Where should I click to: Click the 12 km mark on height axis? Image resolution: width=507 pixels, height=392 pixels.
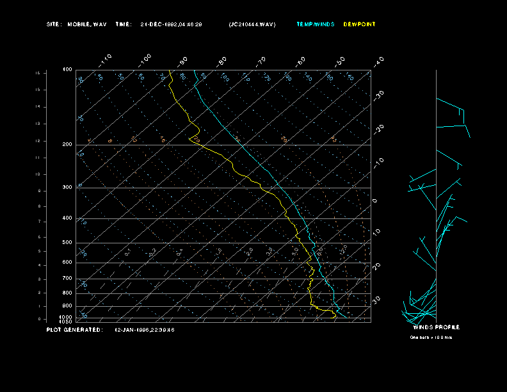point(38,141)
